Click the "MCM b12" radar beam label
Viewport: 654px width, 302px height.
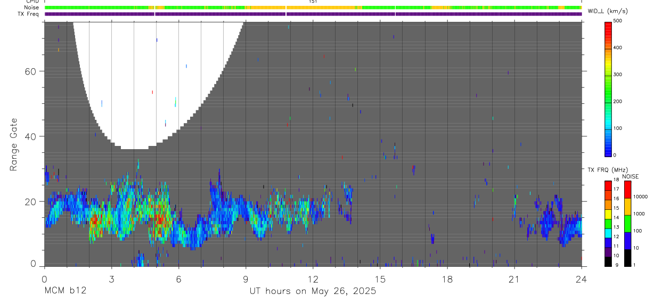click(65, 291)
